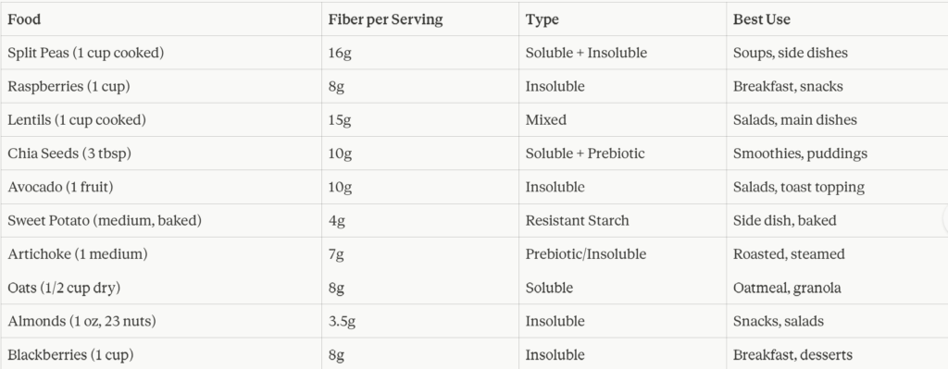Select the Split Peas (1 cup cooked) cell

pyautogui.click(x=161, y=53)
